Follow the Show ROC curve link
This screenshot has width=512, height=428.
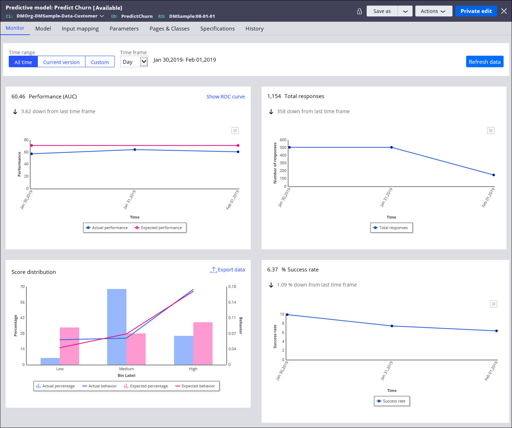tap(226, 97)
